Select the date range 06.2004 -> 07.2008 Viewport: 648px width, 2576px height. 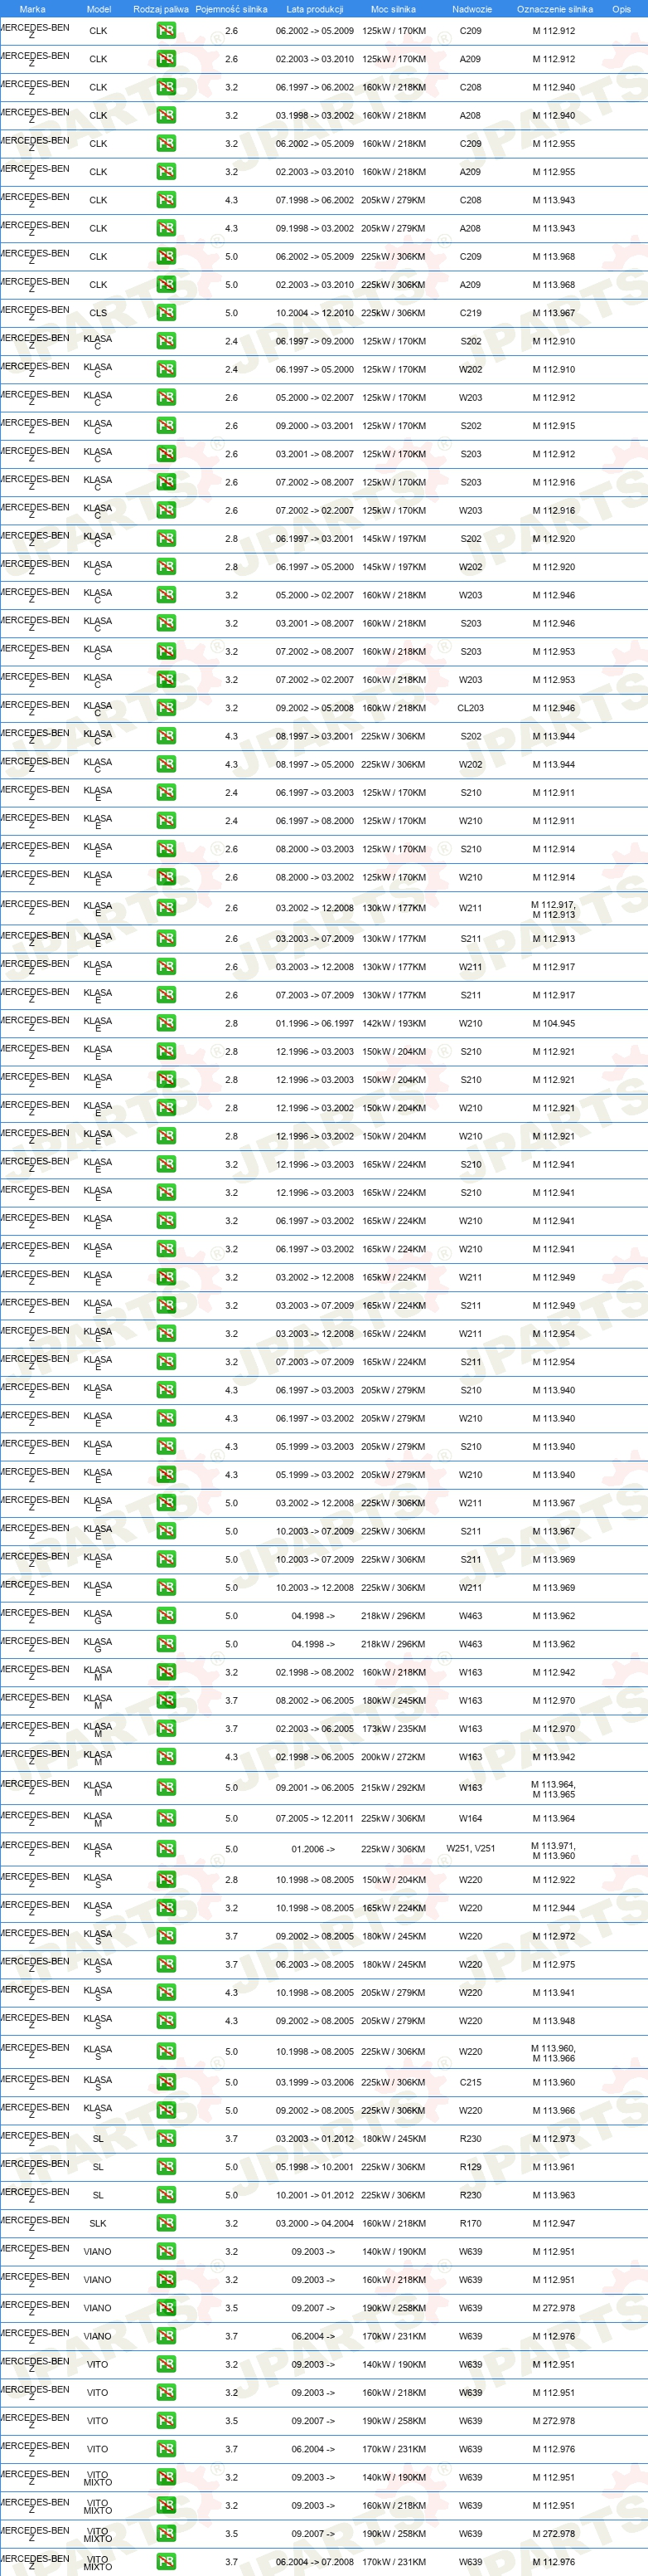pyautogui.click(x=315, y=2562)
